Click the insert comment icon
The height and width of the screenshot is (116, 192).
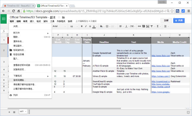(144, 26)
